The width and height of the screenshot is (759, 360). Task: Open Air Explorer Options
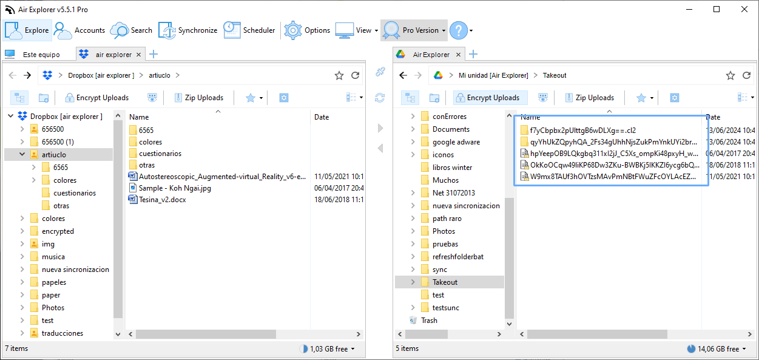pos(307,30)
